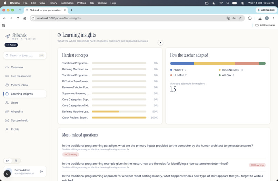Open AI quality section
278x181 pixels.
(x=25, y=112)
